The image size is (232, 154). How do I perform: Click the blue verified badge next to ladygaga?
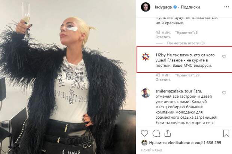(x=175, y=7)
